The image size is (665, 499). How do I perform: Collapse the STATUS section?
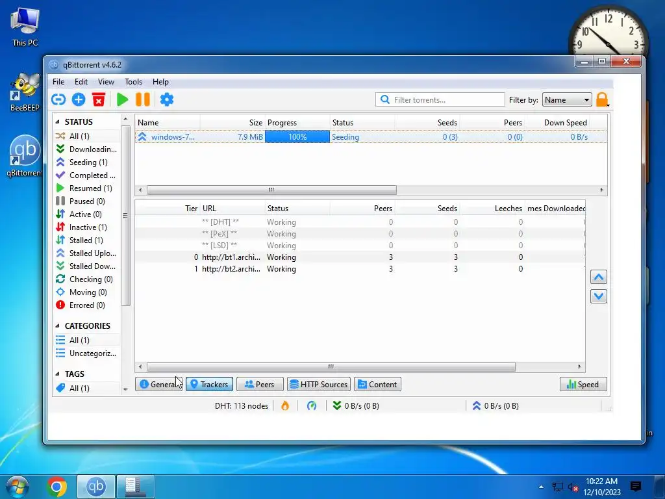(57, 122)
